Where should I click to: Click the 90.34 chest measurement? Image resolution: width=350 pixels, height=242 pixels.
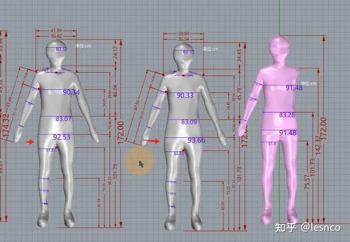click(x=71, y=92)
